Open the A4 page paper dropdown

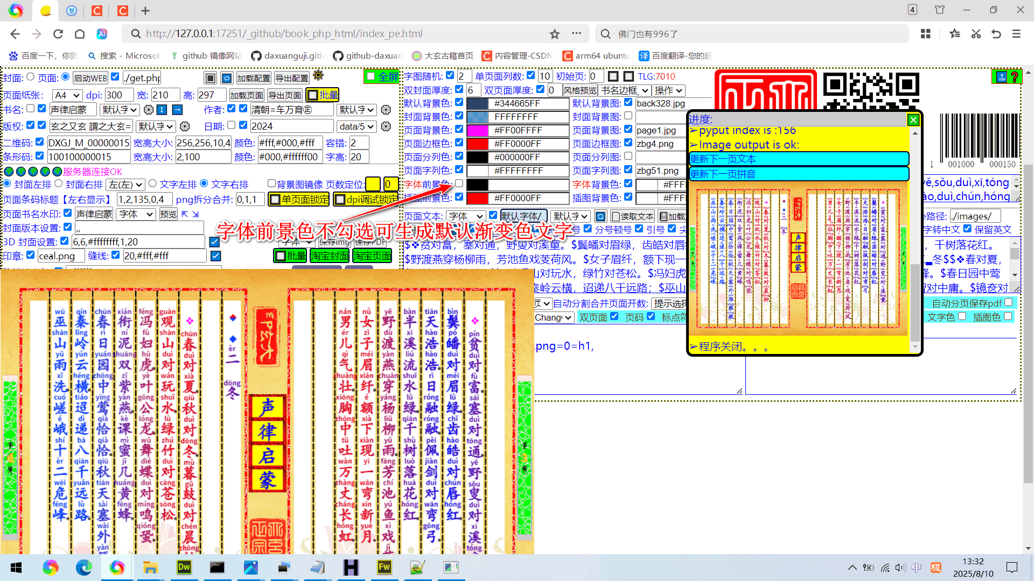[x=67, y=95]
